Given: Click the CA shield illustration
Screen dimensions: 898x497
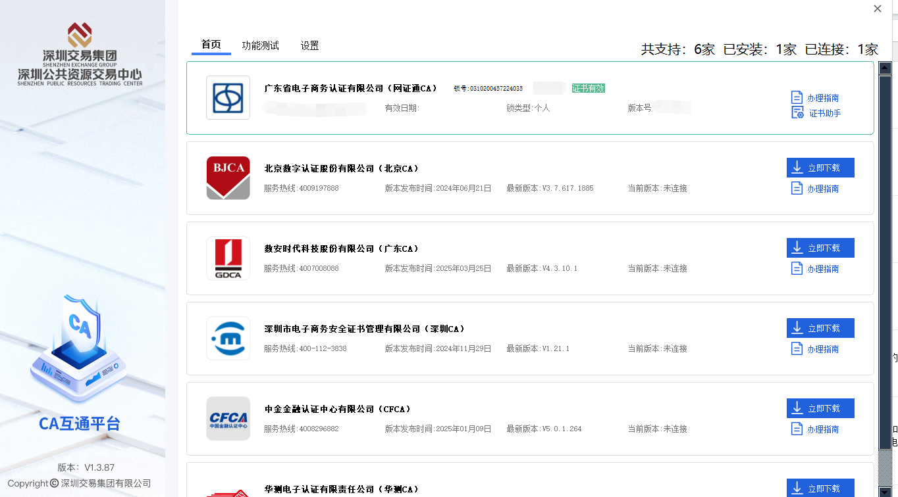Looking at the screenshot, I should tap(78, 348).
